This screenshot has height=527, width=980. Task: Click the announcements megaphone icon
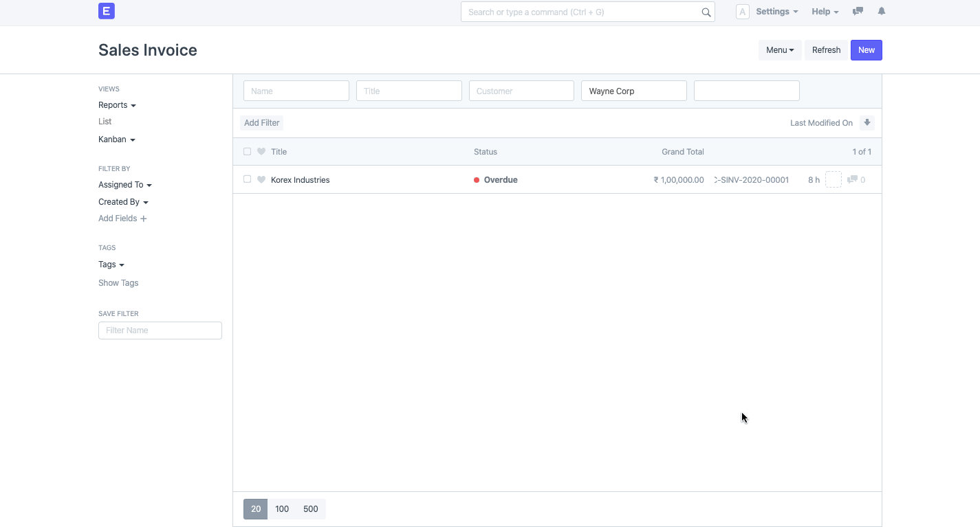857,11
